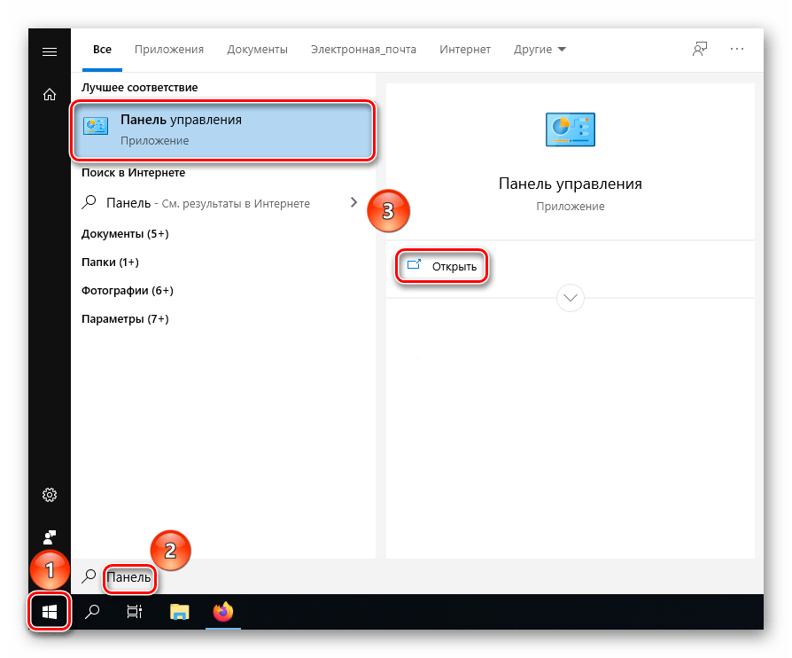Click the Windows Start button
792x658 pixels.
tap(50, 611)
